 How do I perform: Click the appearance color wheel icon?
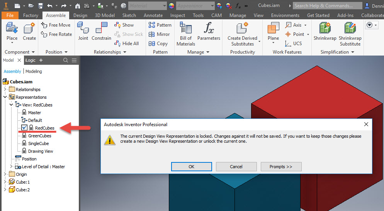tap(172, 6)
